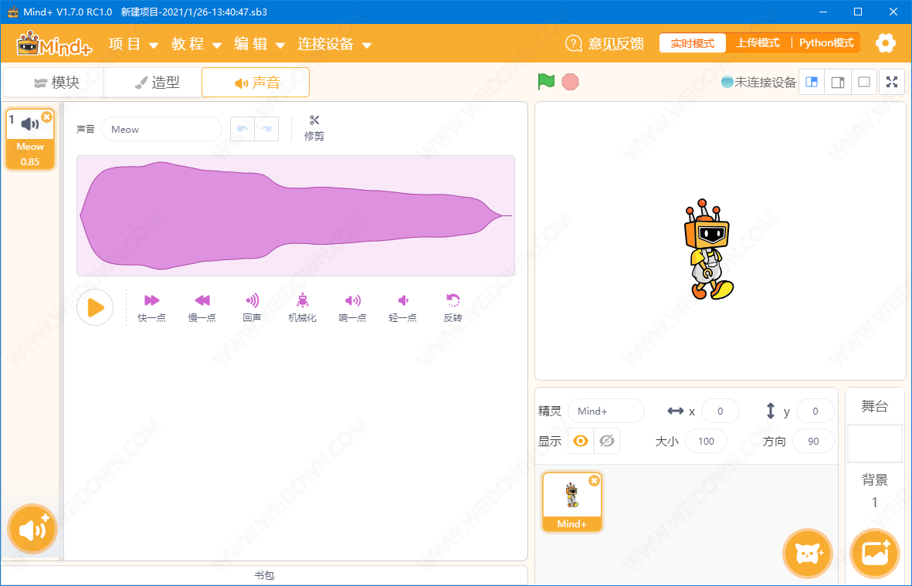Make the sound Louder (响一点)
The image size is (912, 586).
tap(352, 300)
